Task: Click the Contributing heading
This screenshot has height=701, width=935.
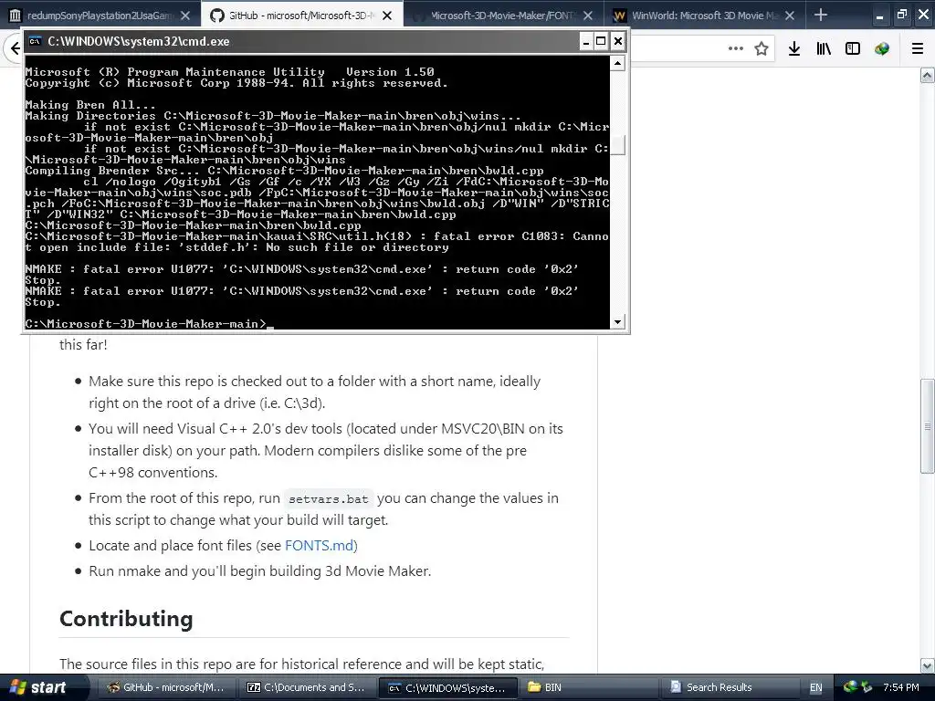Action: click(126, 619)
